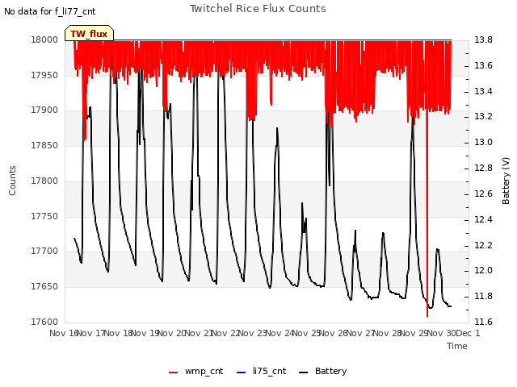The width and height of the screenshot is (517, 387).
Task: Click the Time x-axis title
Action: (x=457, y=346)
